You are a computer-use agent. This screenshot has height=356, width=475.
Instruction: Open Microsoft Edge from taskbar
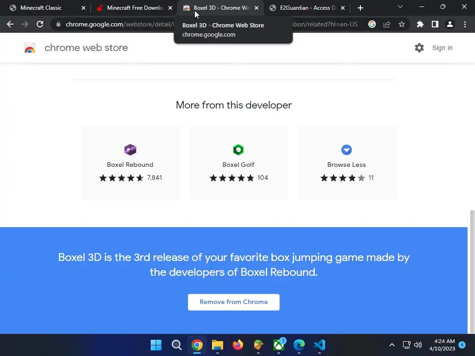click(299, 345)
